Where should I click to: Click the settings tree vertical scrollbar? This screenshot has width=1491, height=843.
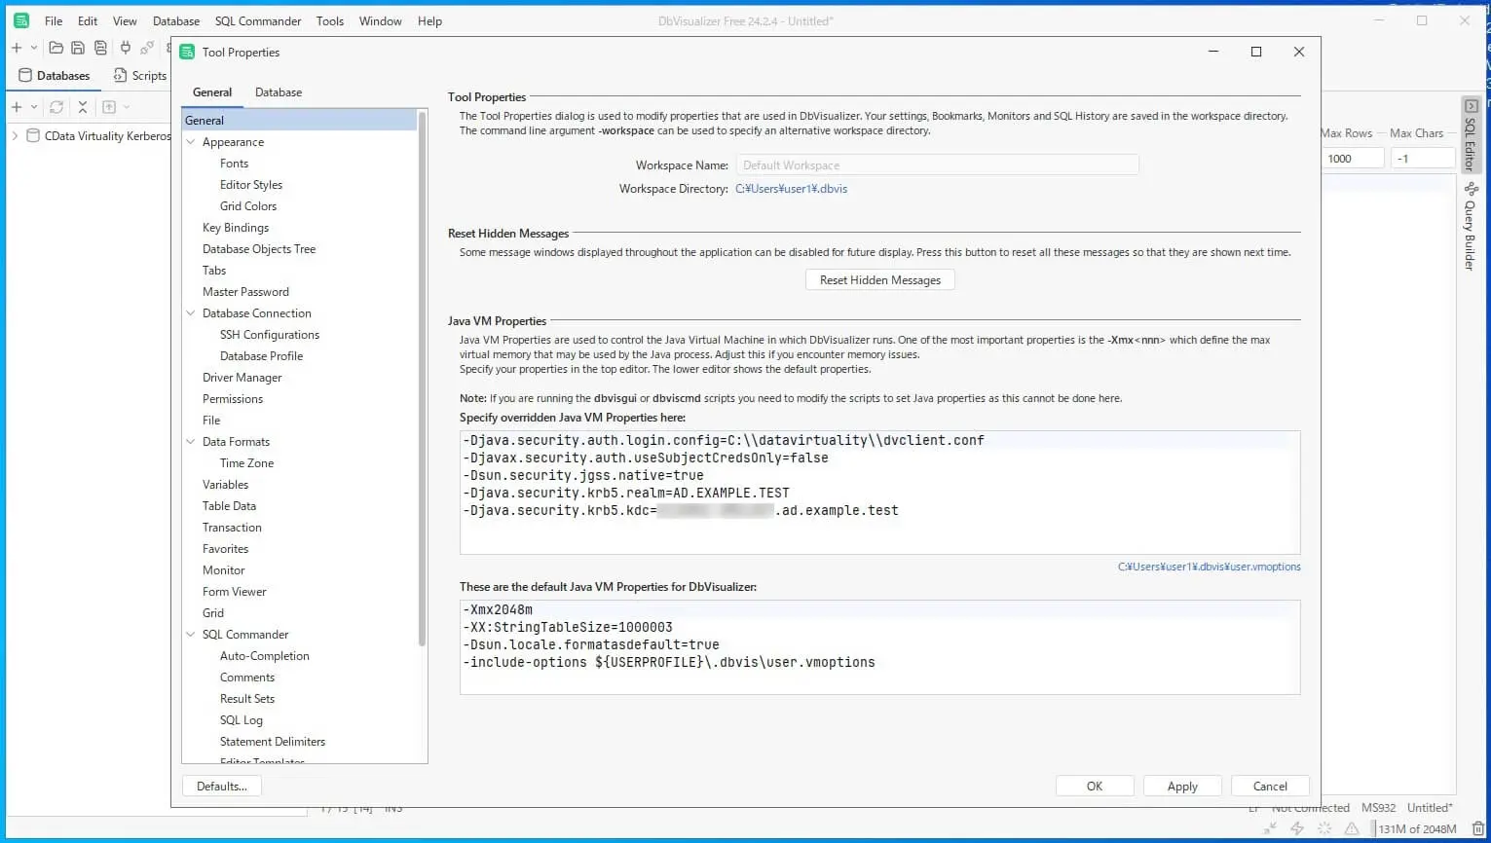coord(422,378)
